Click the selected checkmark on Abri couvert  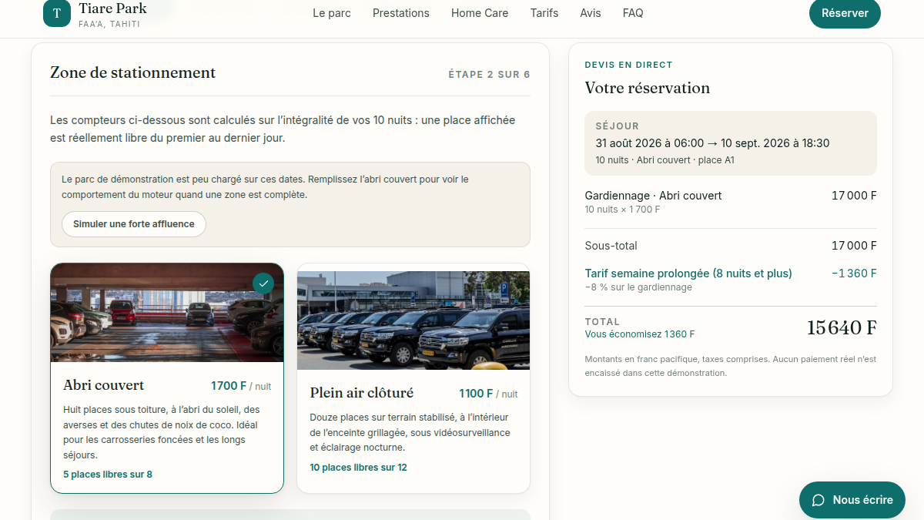[263, 283]
